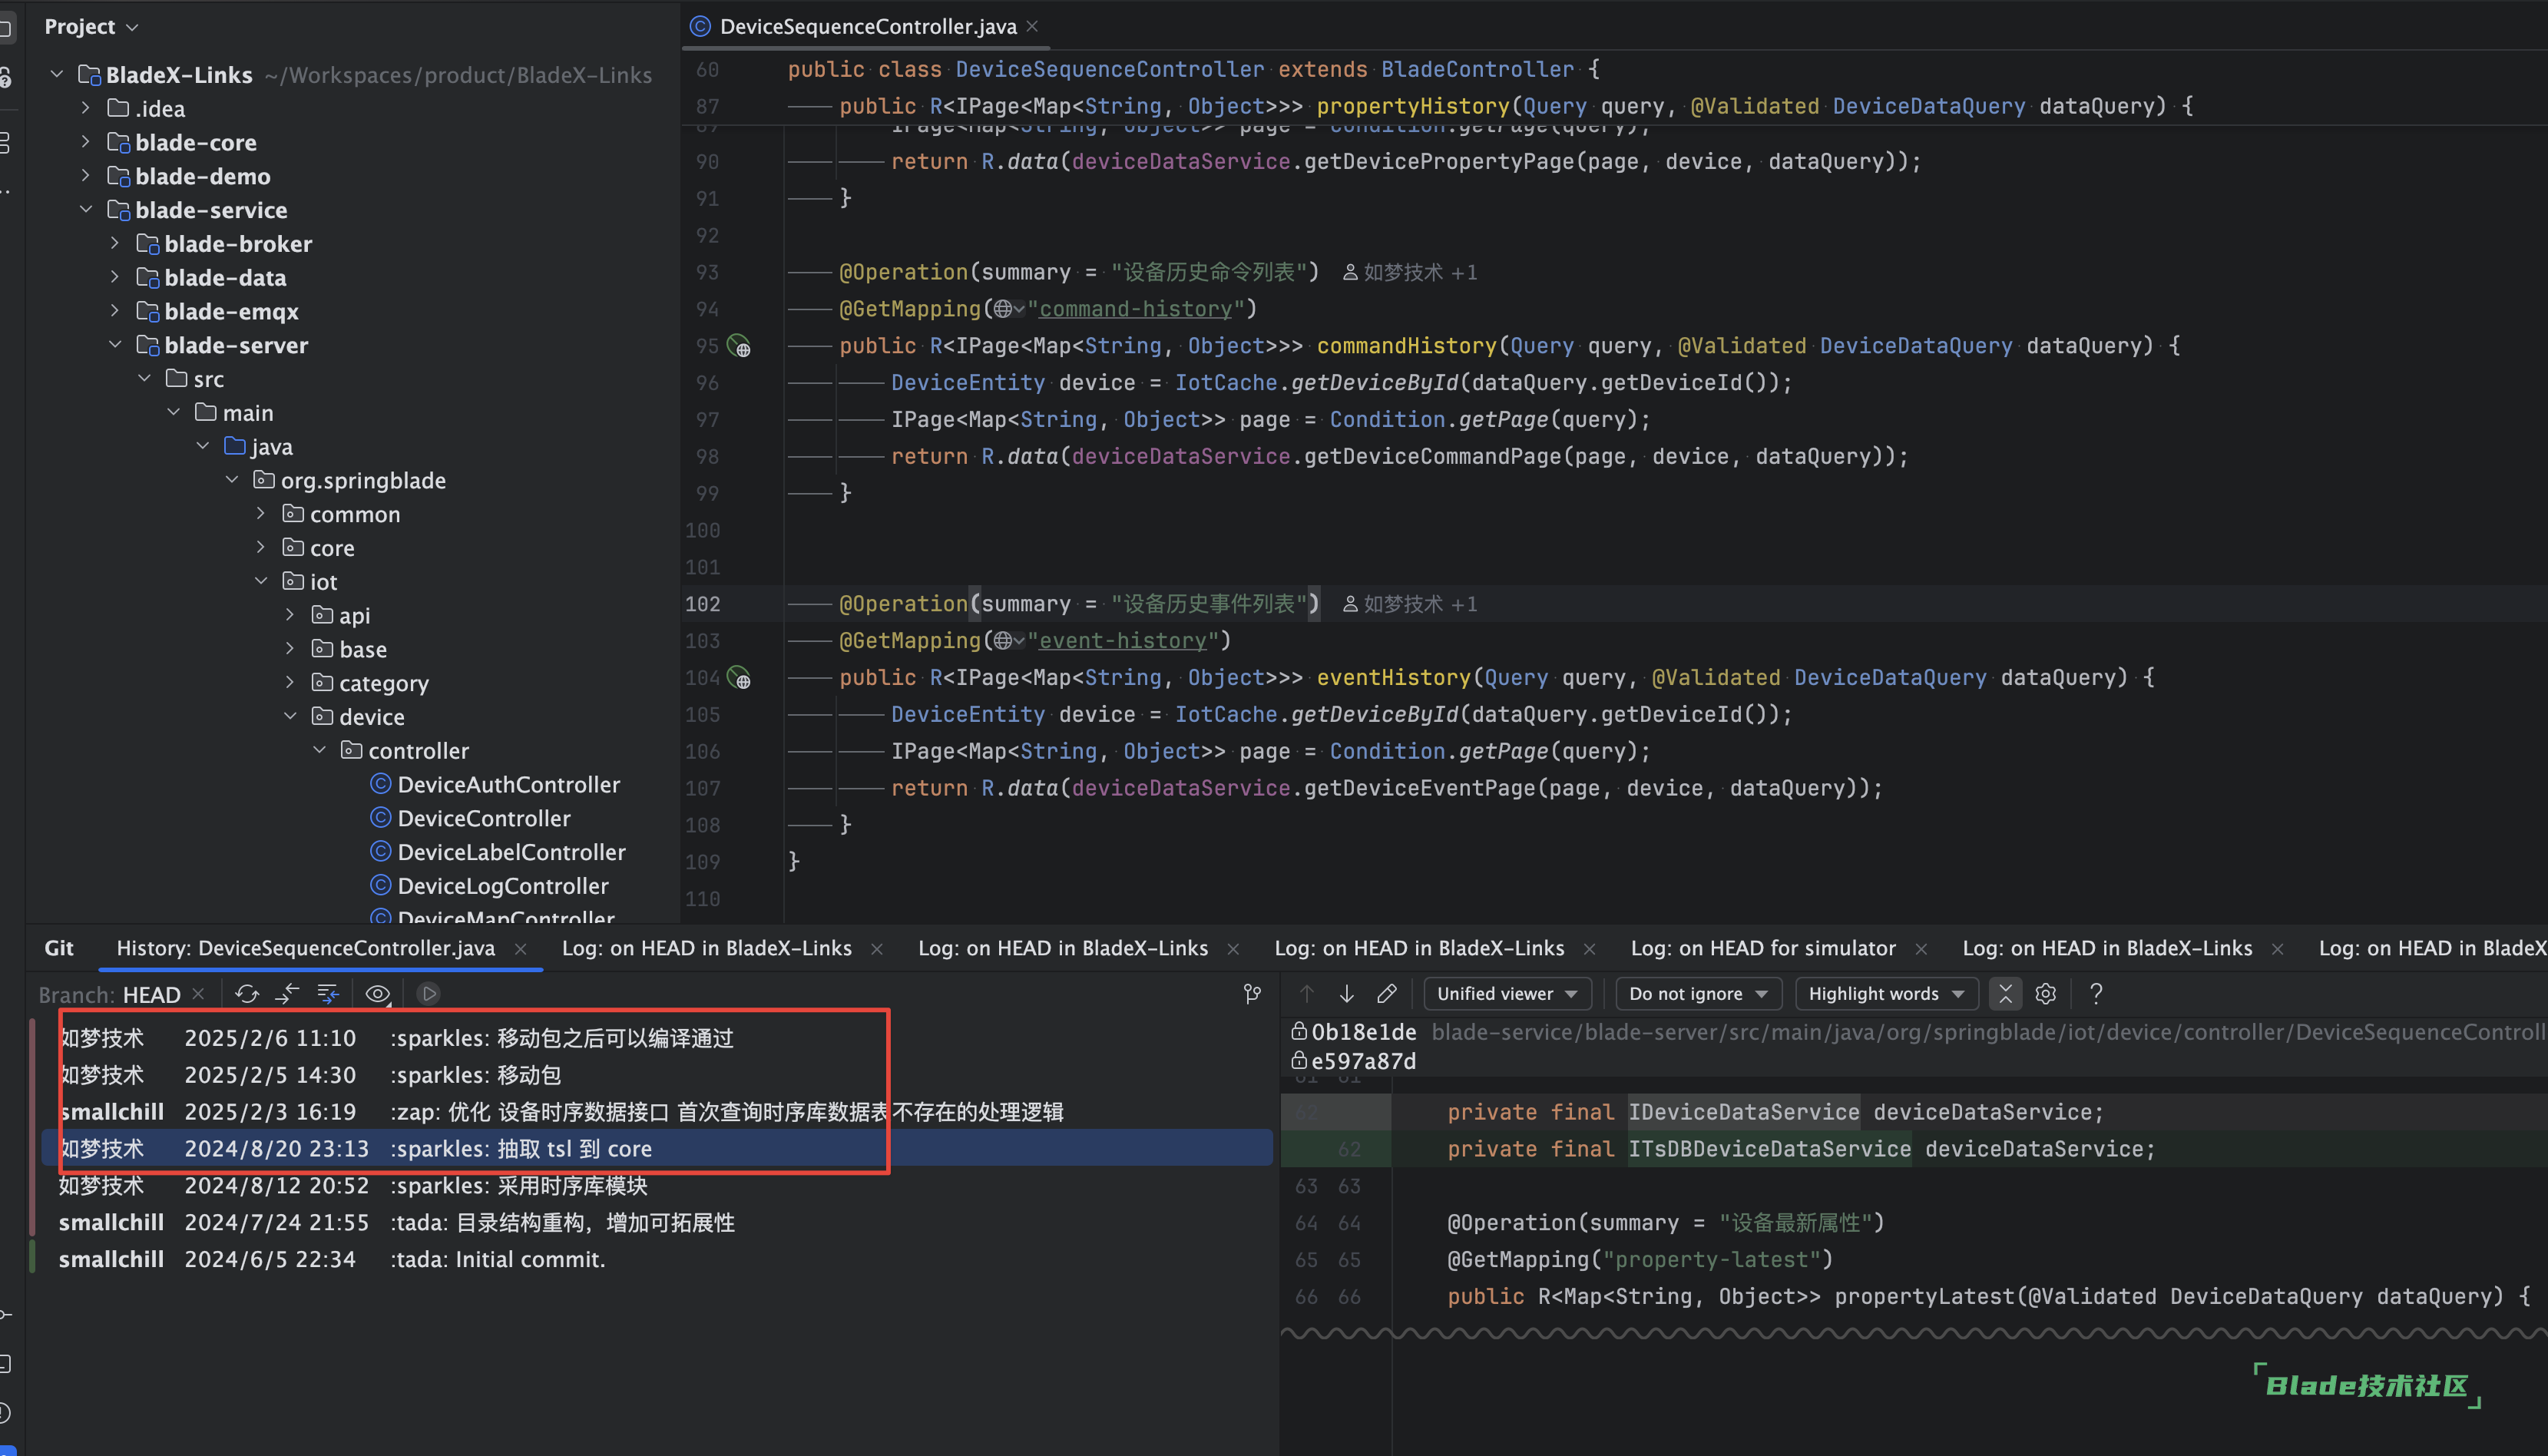Click the refresh icon in Git history toolbar
The image size is (2548, 1456).
click(x=246, y=994)
